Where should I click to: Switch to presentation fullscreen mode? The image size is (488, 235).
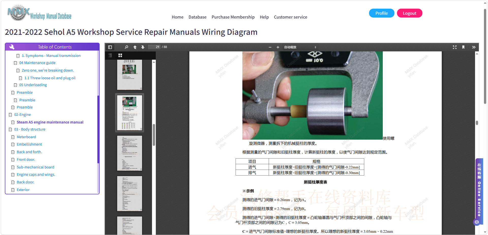pos(455,47)
